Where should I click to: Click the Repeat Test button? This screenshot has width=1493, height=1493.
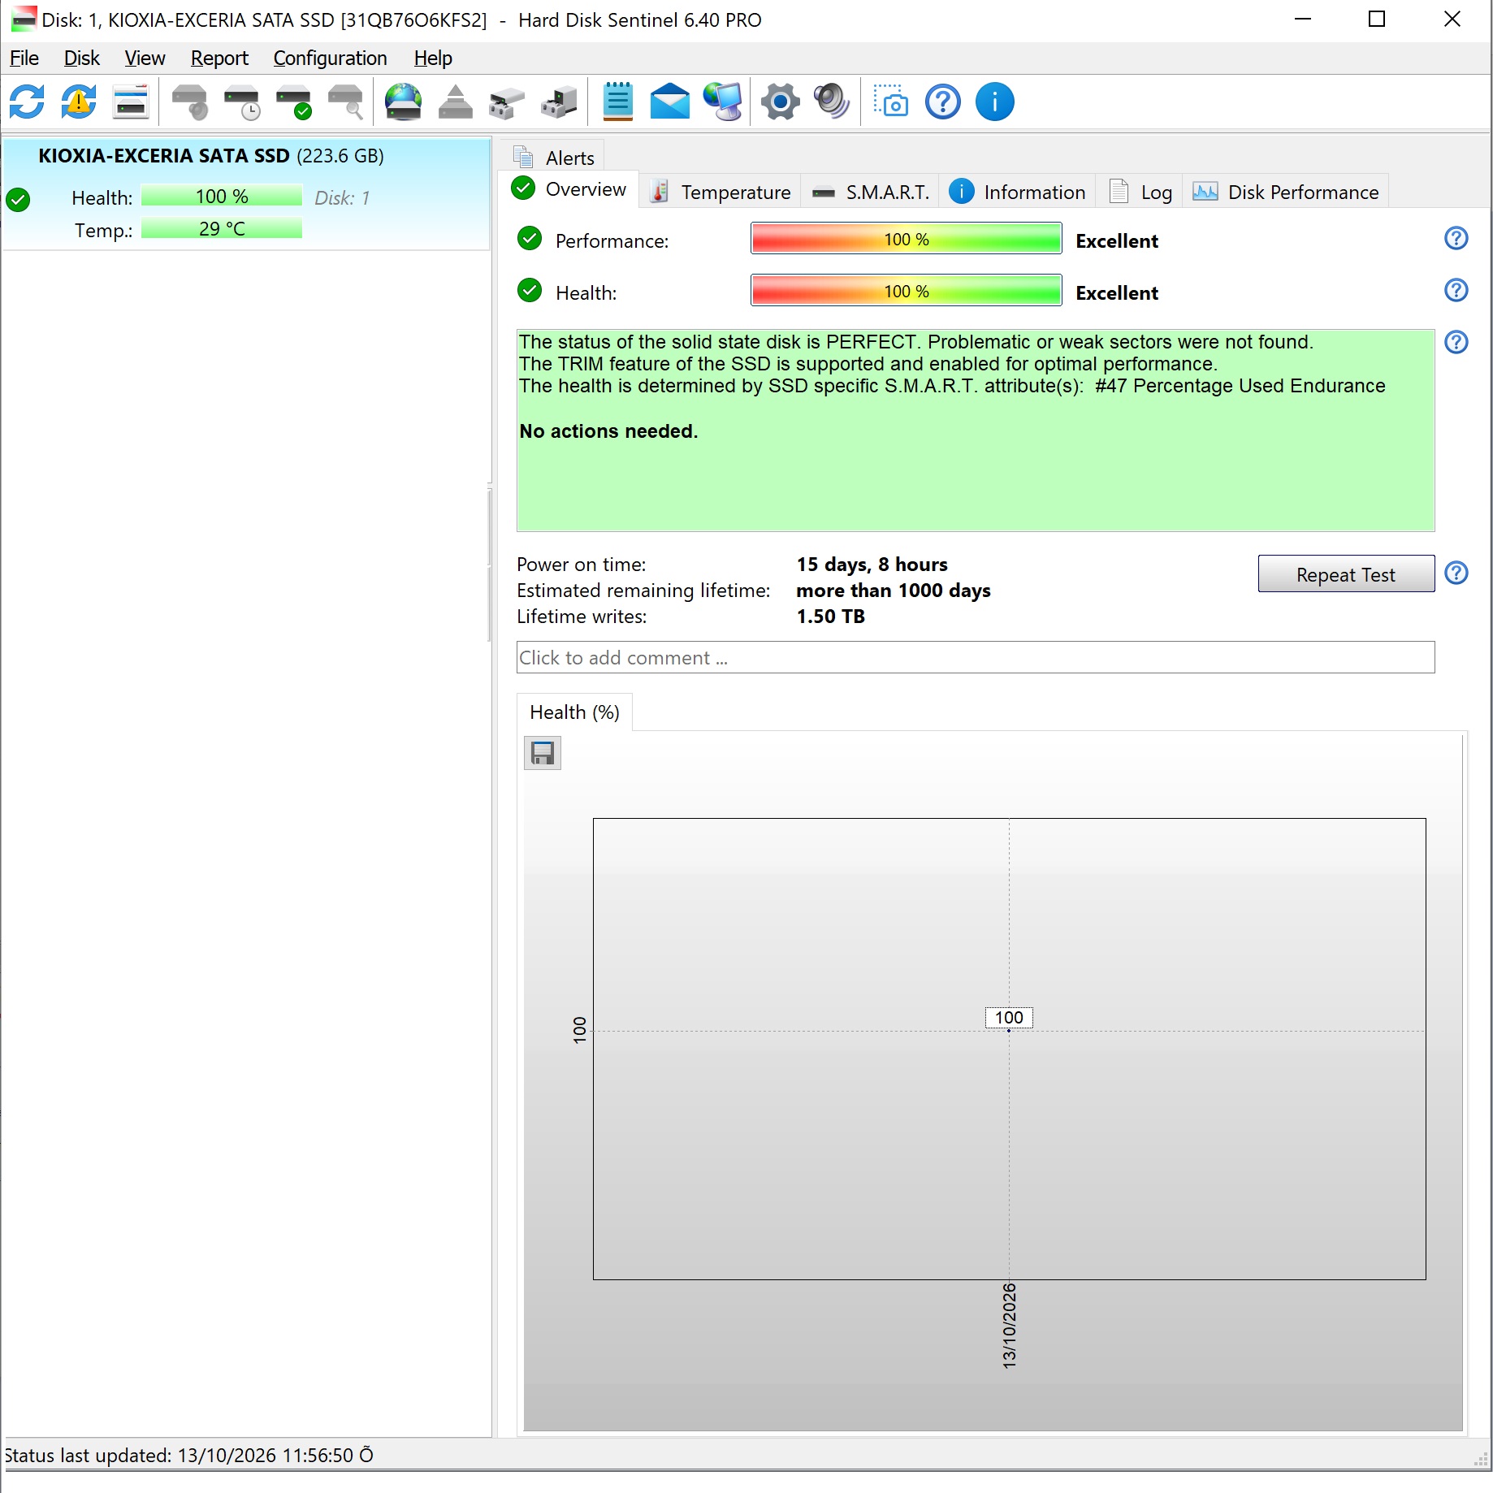[x=1346, y=574]
